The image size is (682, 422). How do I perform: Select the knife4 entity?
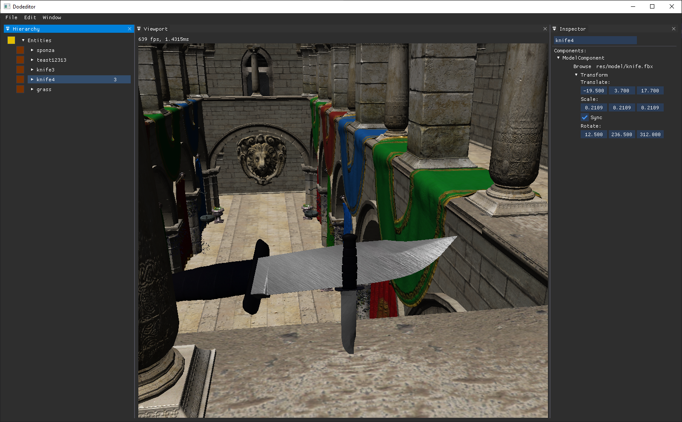pyautogui.click(x=79, y=80)
